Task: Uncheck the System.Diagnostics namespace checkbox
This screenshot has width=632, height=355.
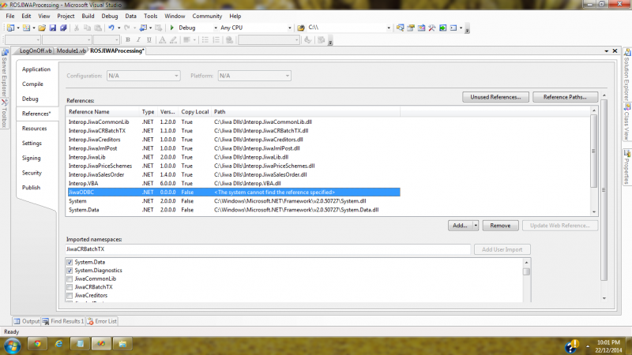Action: pos(70,271)
